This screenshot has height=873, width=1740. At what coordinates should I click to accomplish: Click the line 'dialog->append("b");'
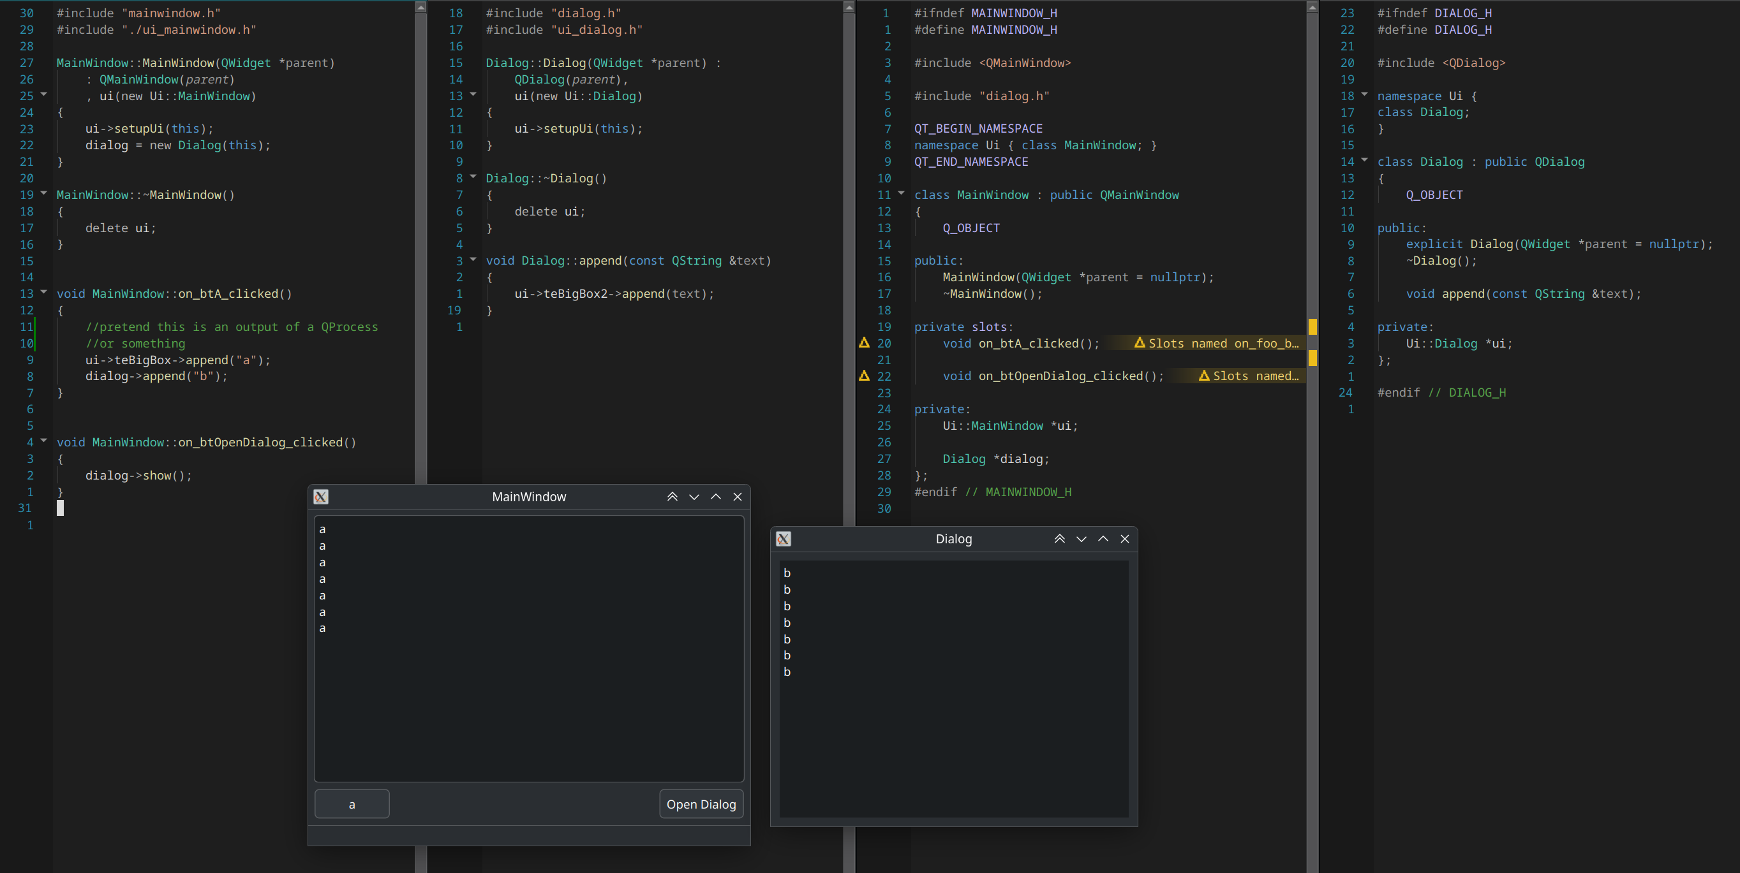(x=156, y=376)
